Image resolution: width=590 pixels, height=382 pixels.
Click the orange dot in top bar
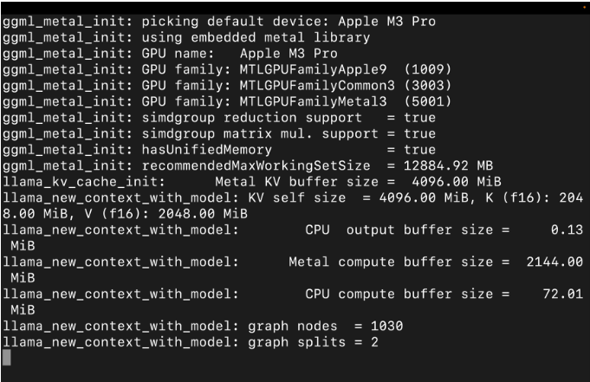584,7
